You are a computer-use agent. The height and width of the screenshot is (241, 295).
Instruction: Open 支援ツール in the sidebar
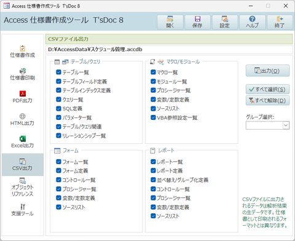coord(23,210)
